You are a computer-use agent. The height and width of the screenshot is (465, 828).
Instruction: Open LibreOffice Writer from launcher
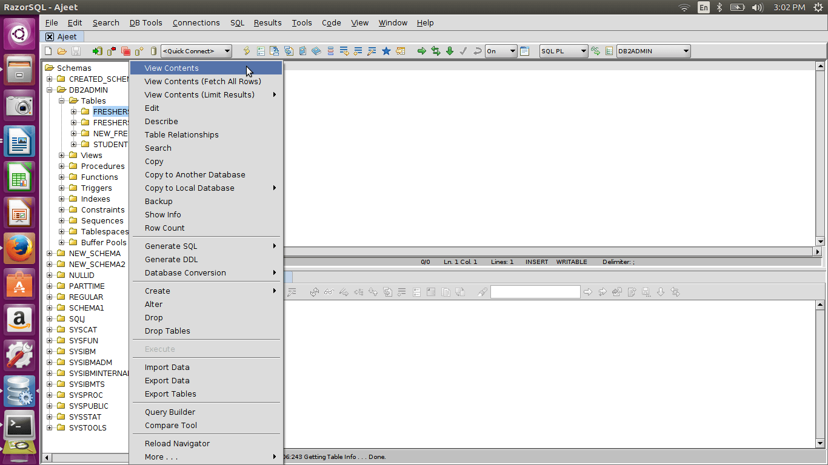click(20, 141)
